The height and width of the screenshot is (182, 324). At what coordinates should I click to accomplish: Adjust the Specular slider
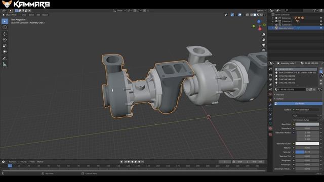point(307,152)
